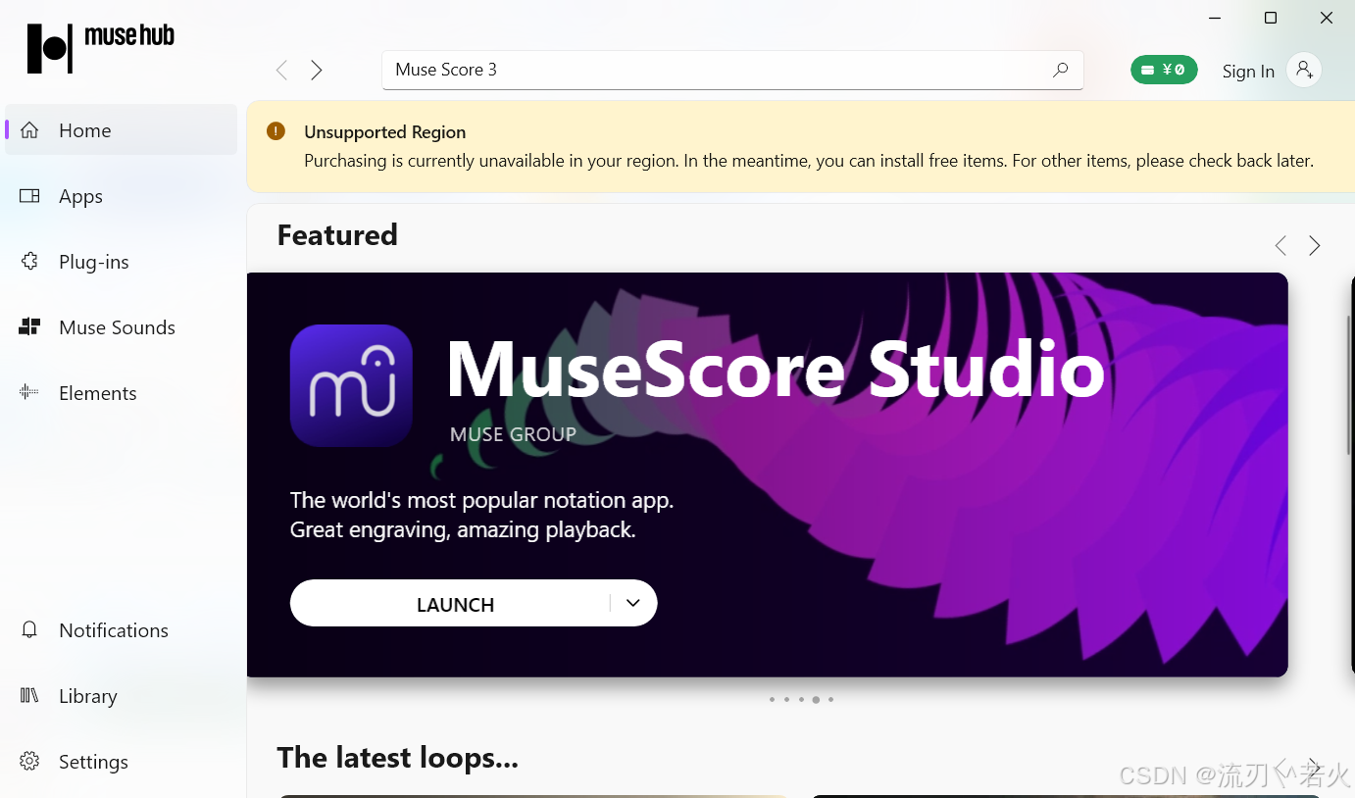Viewport: 1355px width, 798px height.
Task: Select the second carousel page dot
Action: pos(786,700)
